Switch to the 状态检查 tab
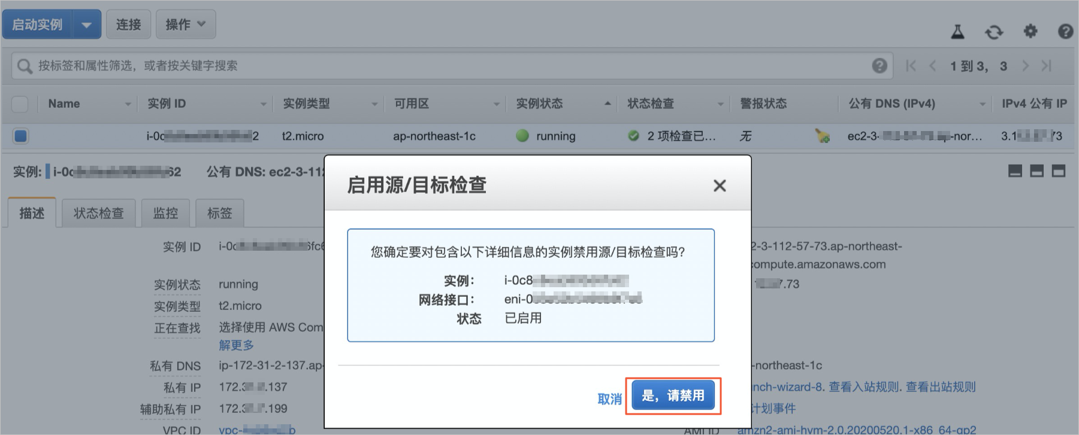1079x435 pixels. 99,213
